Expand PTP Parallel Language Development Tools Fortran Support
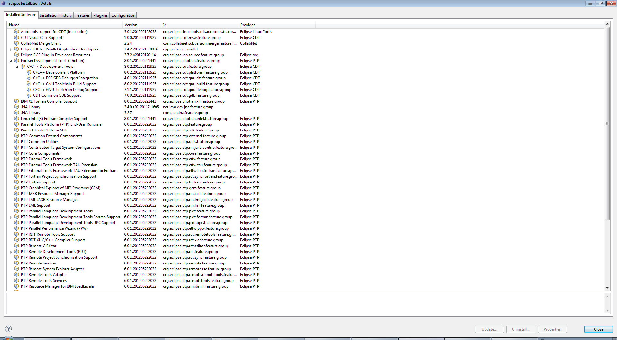This screenshot has height=340, width=617. 11,217
